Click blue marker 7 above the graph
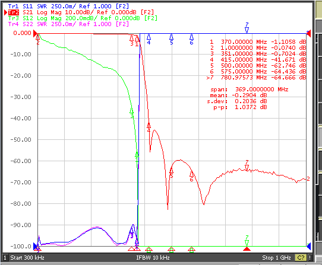322x265 pixels. click(247, 28)
